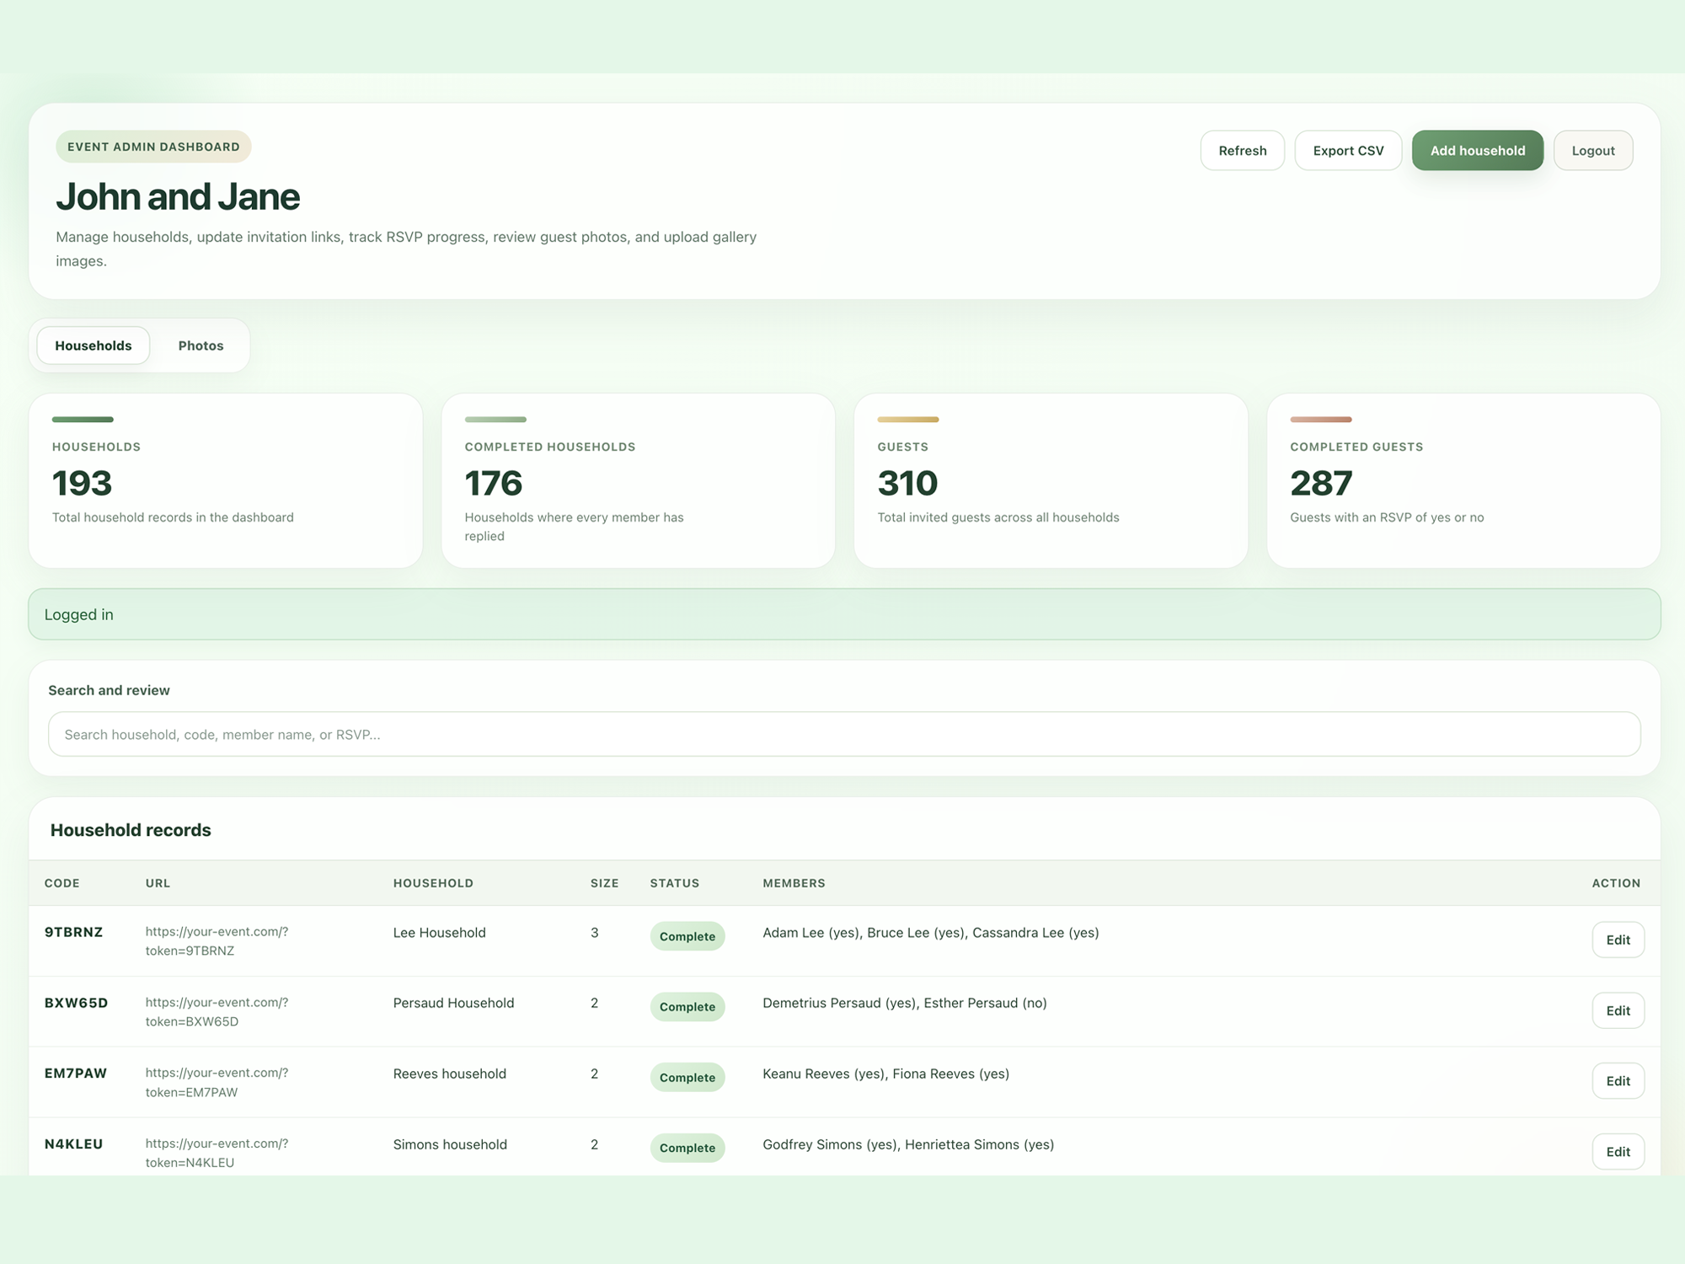The image size is (1685, 1264).
Task: Click Add household button
Action: (1478, 150)
